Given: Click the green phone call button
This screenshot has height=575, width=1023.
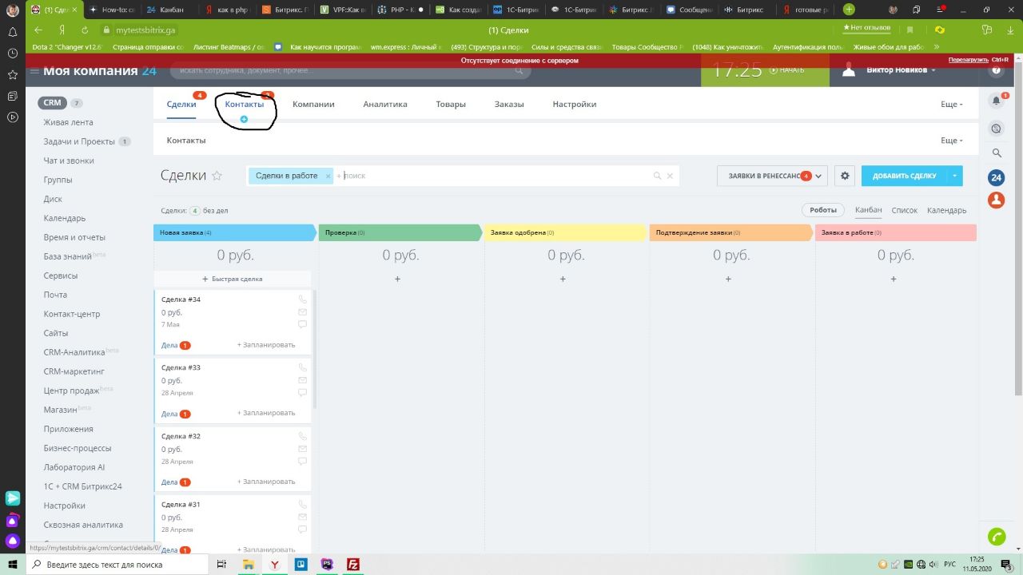Looking at the screenshot, I should [x=996, y=537].
